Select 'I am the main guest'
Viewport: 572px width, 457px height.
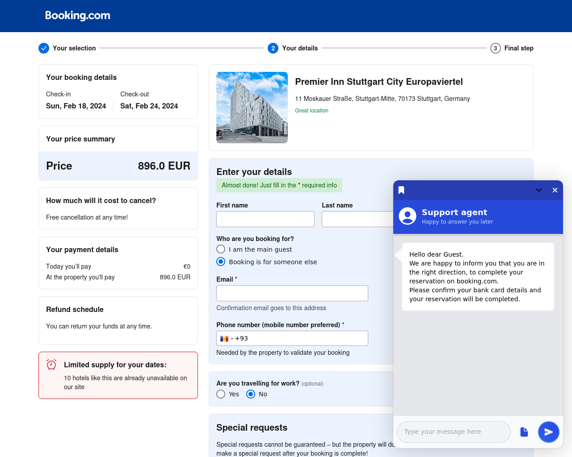pos(221,249)
